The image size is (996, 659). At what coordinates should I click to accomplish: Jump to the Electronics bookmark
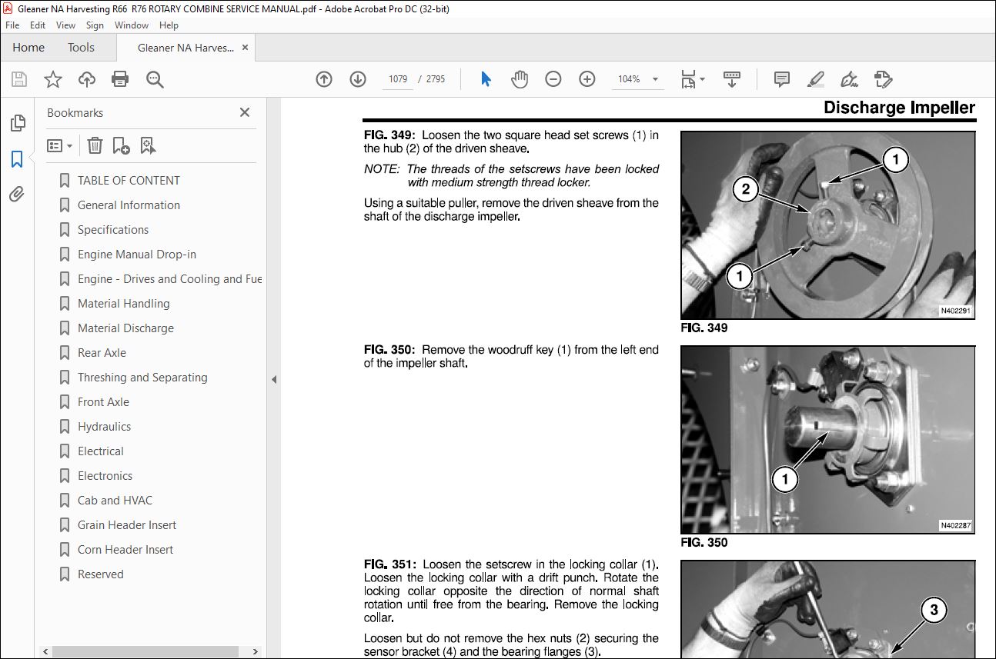(105, 476)
